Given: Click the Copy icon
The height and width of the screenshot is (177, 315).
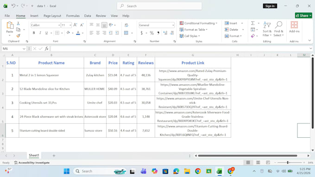Looking at the screenshot, I should click(18, 30).
